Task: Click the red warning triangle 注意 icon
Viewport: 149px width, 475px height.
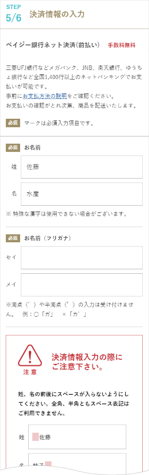Action: point(30,359)
